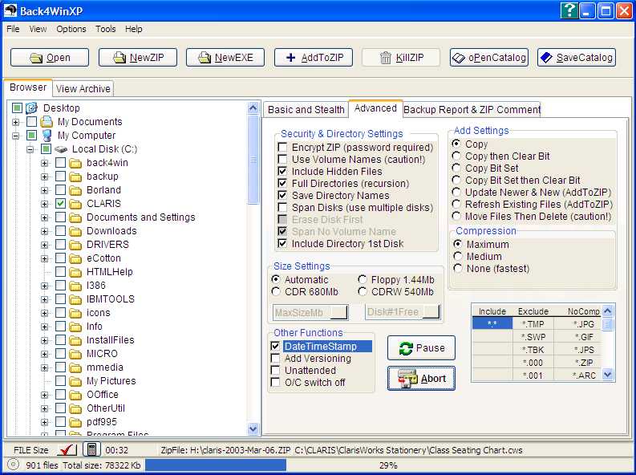The width and height of the screenshot is (636, 475).
Task: Check the Unattended option
Action: pos(275,371)
